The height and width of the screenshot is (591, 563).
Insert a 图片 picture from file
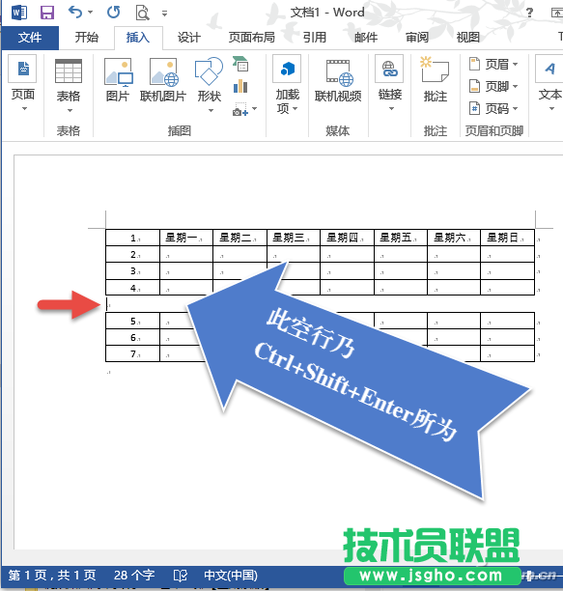point(118,80)
